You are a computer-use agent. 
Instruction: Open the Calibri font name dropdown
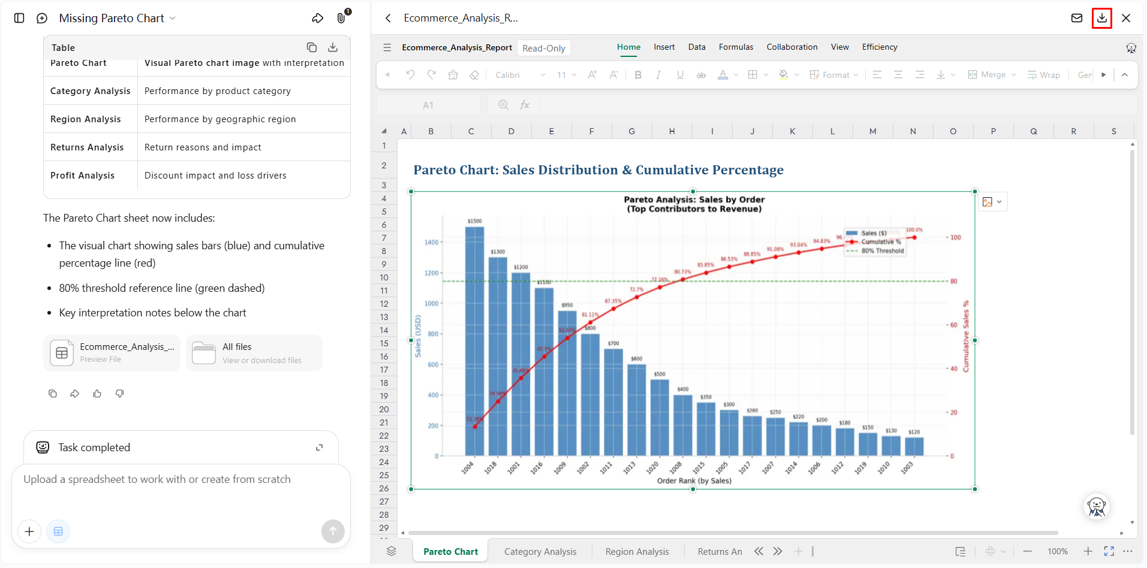[x=520, y=75]
